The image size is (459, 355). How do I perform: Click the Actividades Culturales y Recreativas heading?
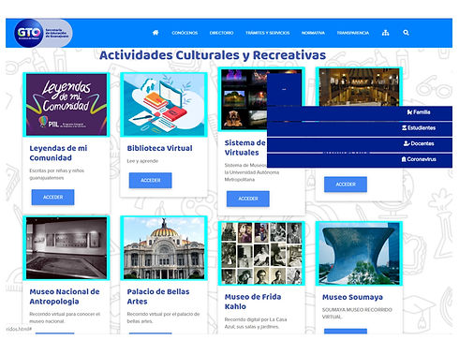tap(213, 55)
